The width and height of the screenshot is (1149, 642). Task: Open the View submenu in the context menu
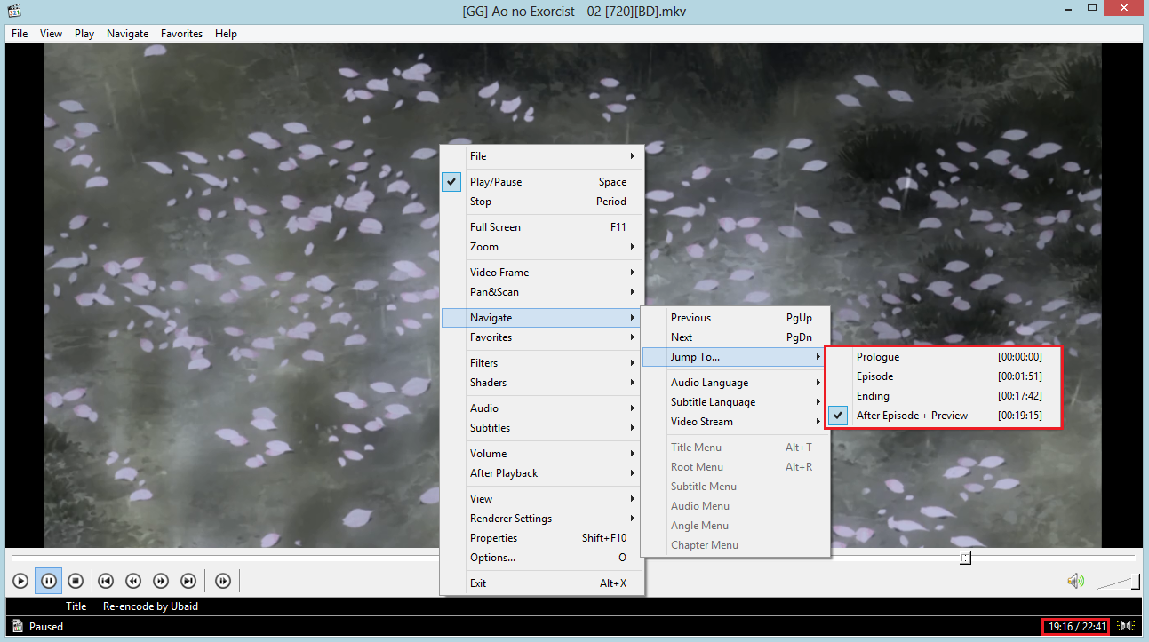(543, 499)
